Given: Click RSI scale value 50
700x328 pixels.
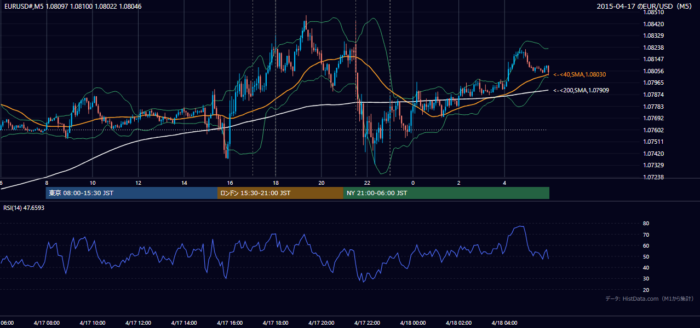Looking at the screenshot, I should tap(646, 256).
